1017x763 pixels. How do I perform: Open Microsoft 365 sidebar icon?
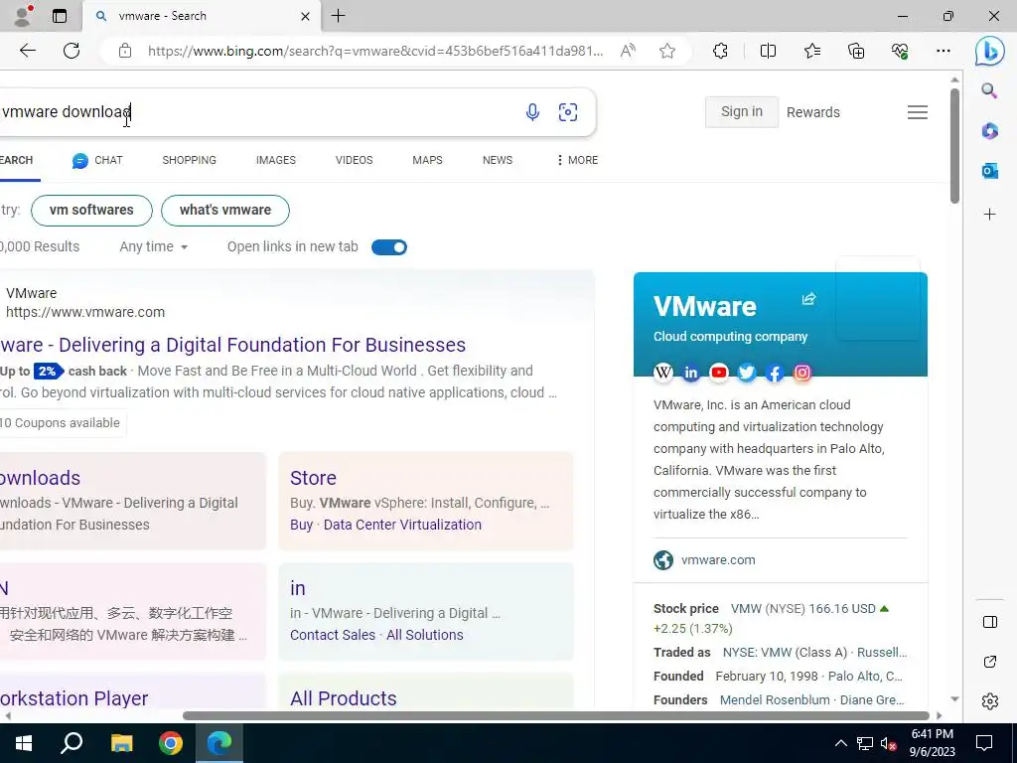point(989,131)
